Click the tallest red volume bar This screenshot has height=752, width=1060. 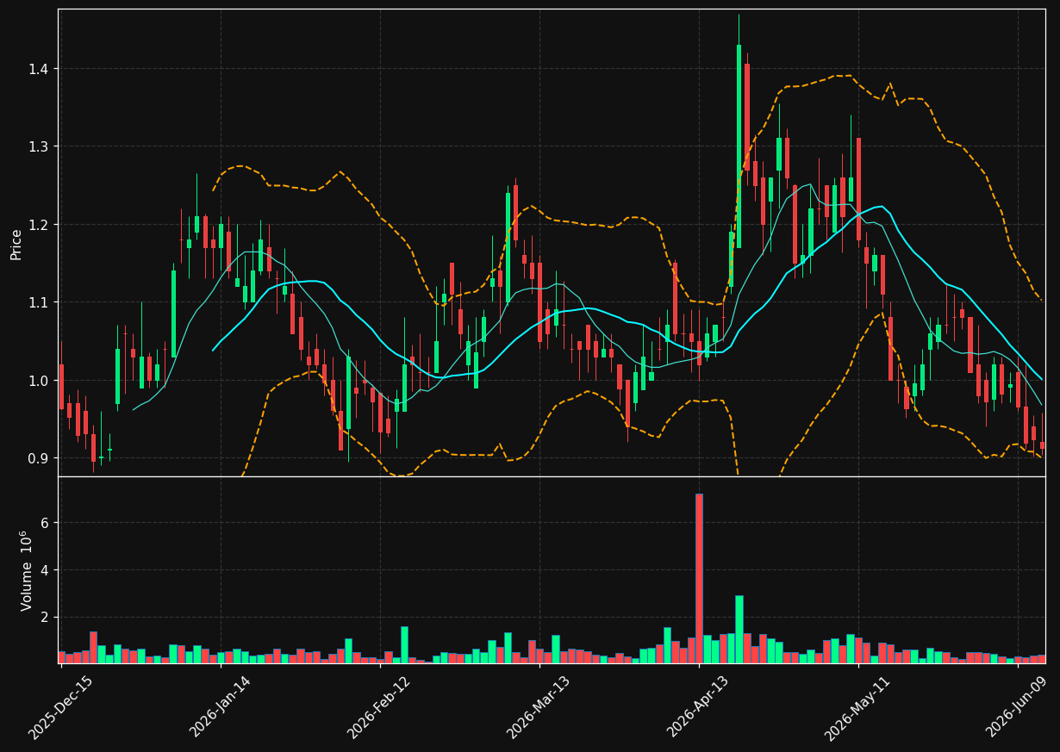tap(699, 578)
